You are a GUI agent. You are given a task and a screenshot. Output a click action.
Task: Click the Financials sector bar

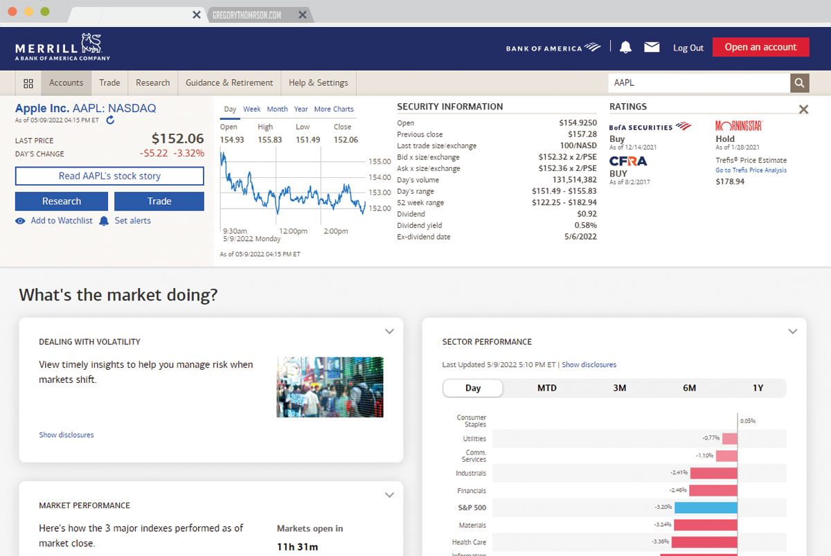pos(713,490)
